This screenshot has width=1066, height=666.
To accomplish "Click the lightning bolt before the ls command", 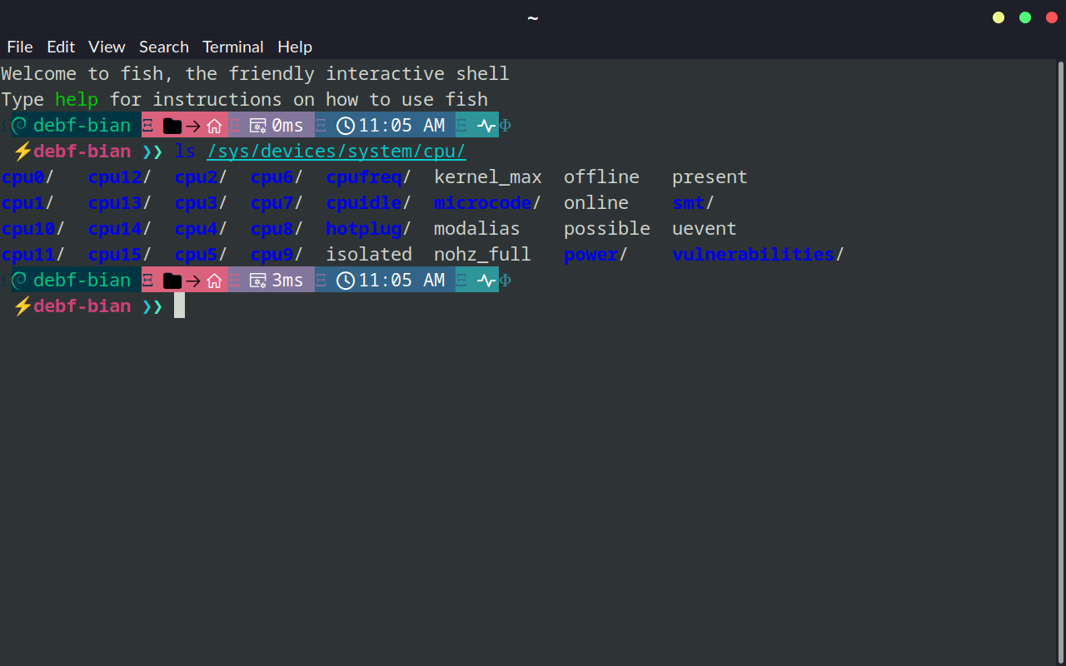I will tap(22, 152).
